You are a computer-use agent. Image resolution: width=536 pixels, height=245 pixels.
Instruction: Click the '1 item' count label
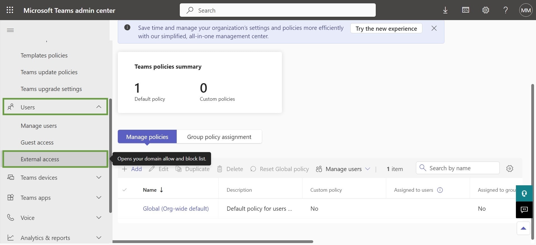pos(395,169)
